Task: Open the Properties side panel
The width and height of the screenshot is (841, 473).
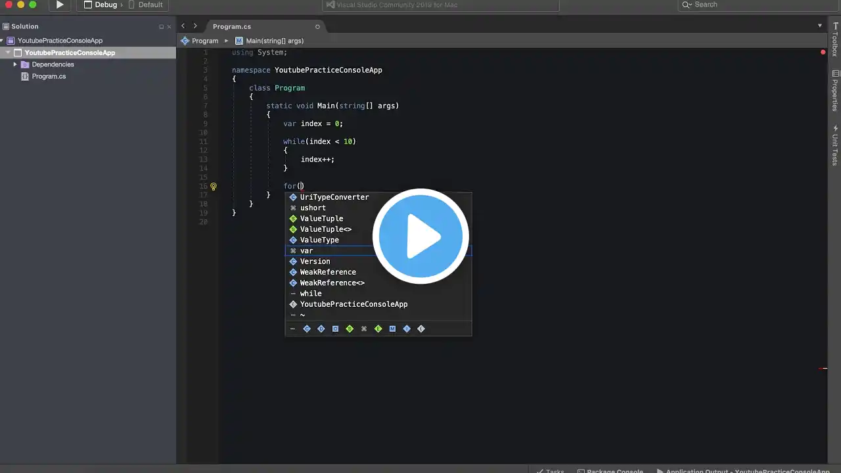Action: (835, 91)
